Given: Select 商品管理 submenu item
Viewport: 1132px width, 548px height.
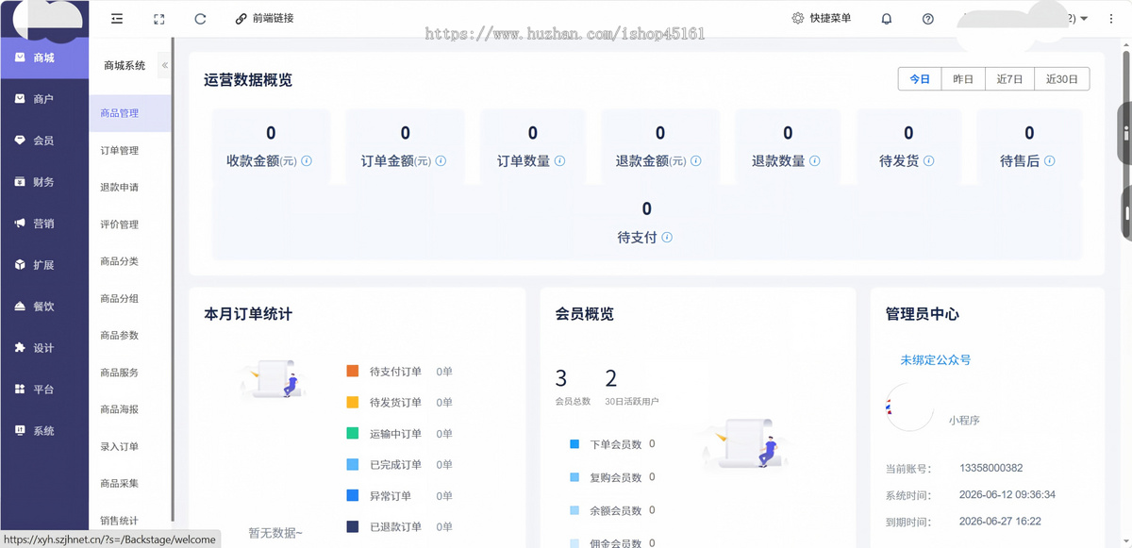Looking at the screenshot, I should (130, 113).
